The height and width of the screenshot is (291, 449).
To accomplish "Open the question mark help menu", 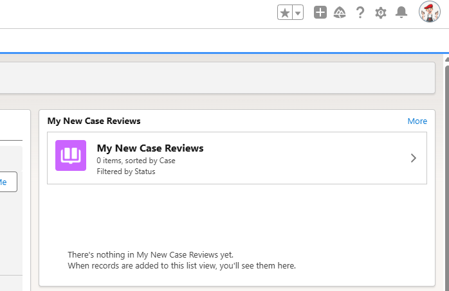I will 360,12.
